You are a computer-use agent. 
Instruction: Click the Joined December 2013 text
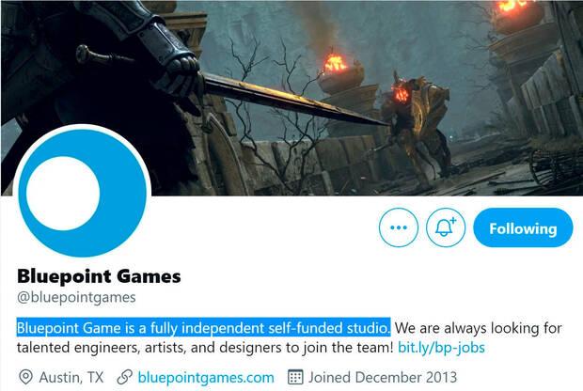coord(382,377)
